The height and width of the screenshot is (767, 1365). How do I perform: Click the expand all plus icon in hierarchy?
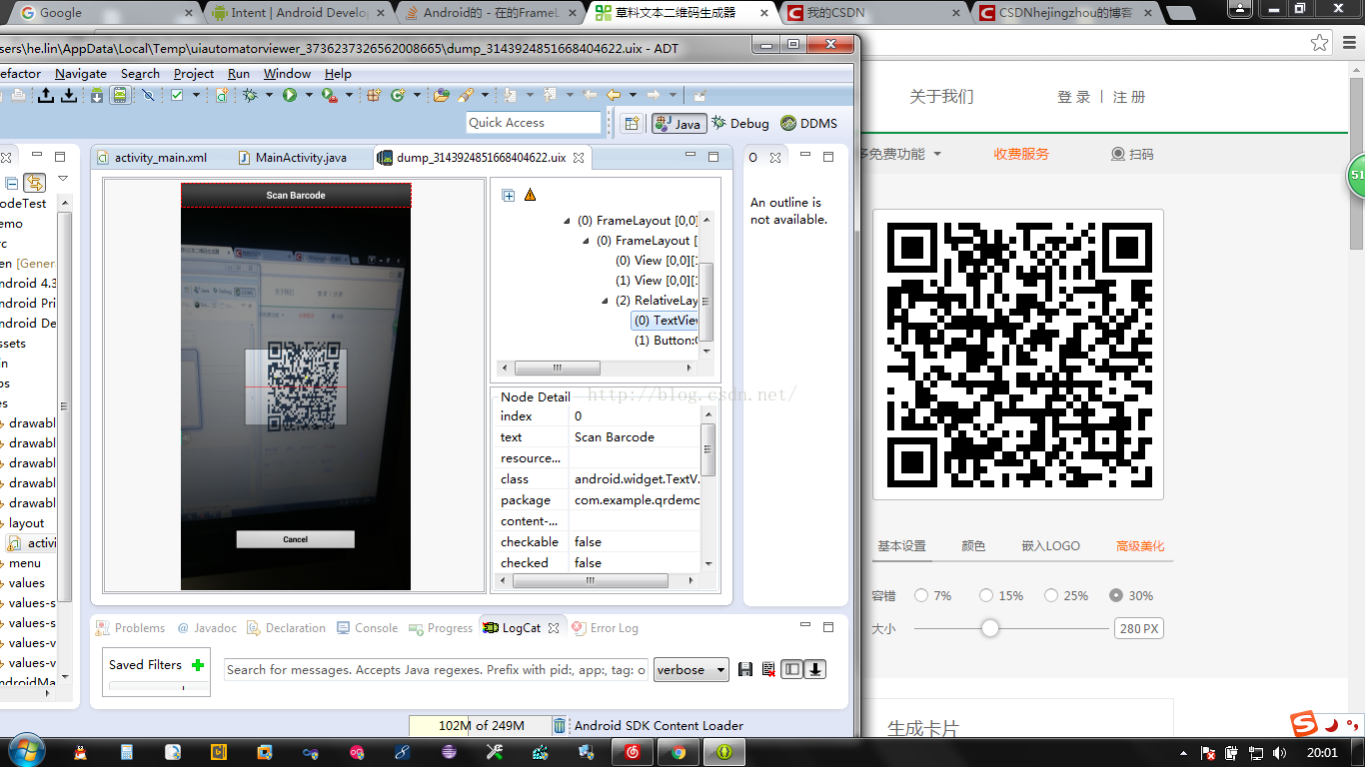[509, 195]
